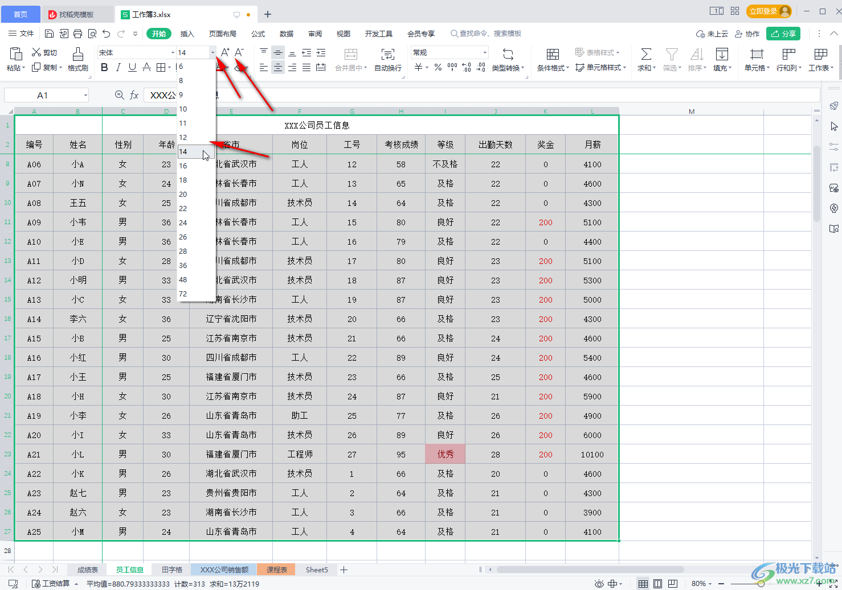Click the percent style icon

[x=438, y=67]
